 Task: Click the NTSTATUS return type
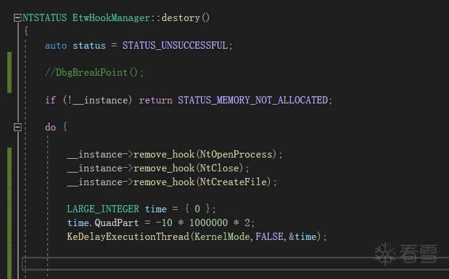point(44,18)
